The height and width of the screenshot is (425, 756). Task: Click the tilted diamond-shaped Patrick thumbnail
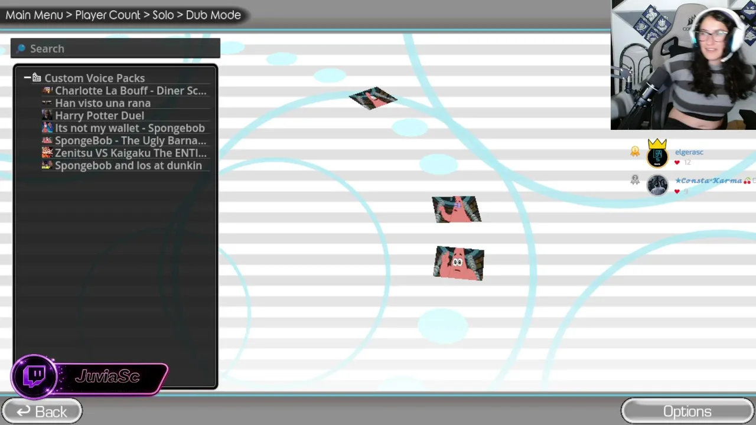tap(373, 99)
